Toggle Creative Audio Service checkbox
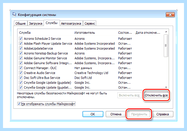 pyautogui.click(x=21, y=73)
